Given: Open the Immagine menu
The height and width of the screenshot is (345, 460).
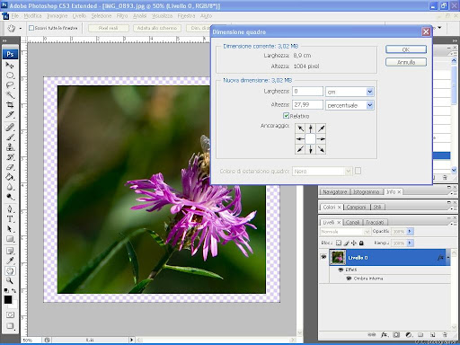Looking at the screenshot, I should click(57, 16).
